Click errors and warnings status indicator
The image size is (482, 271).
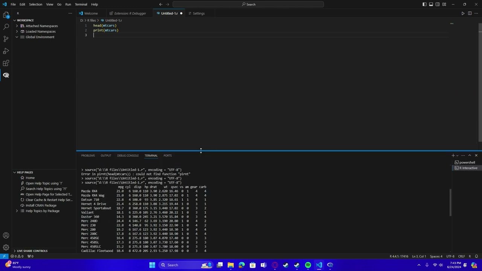tap(17, 256)
